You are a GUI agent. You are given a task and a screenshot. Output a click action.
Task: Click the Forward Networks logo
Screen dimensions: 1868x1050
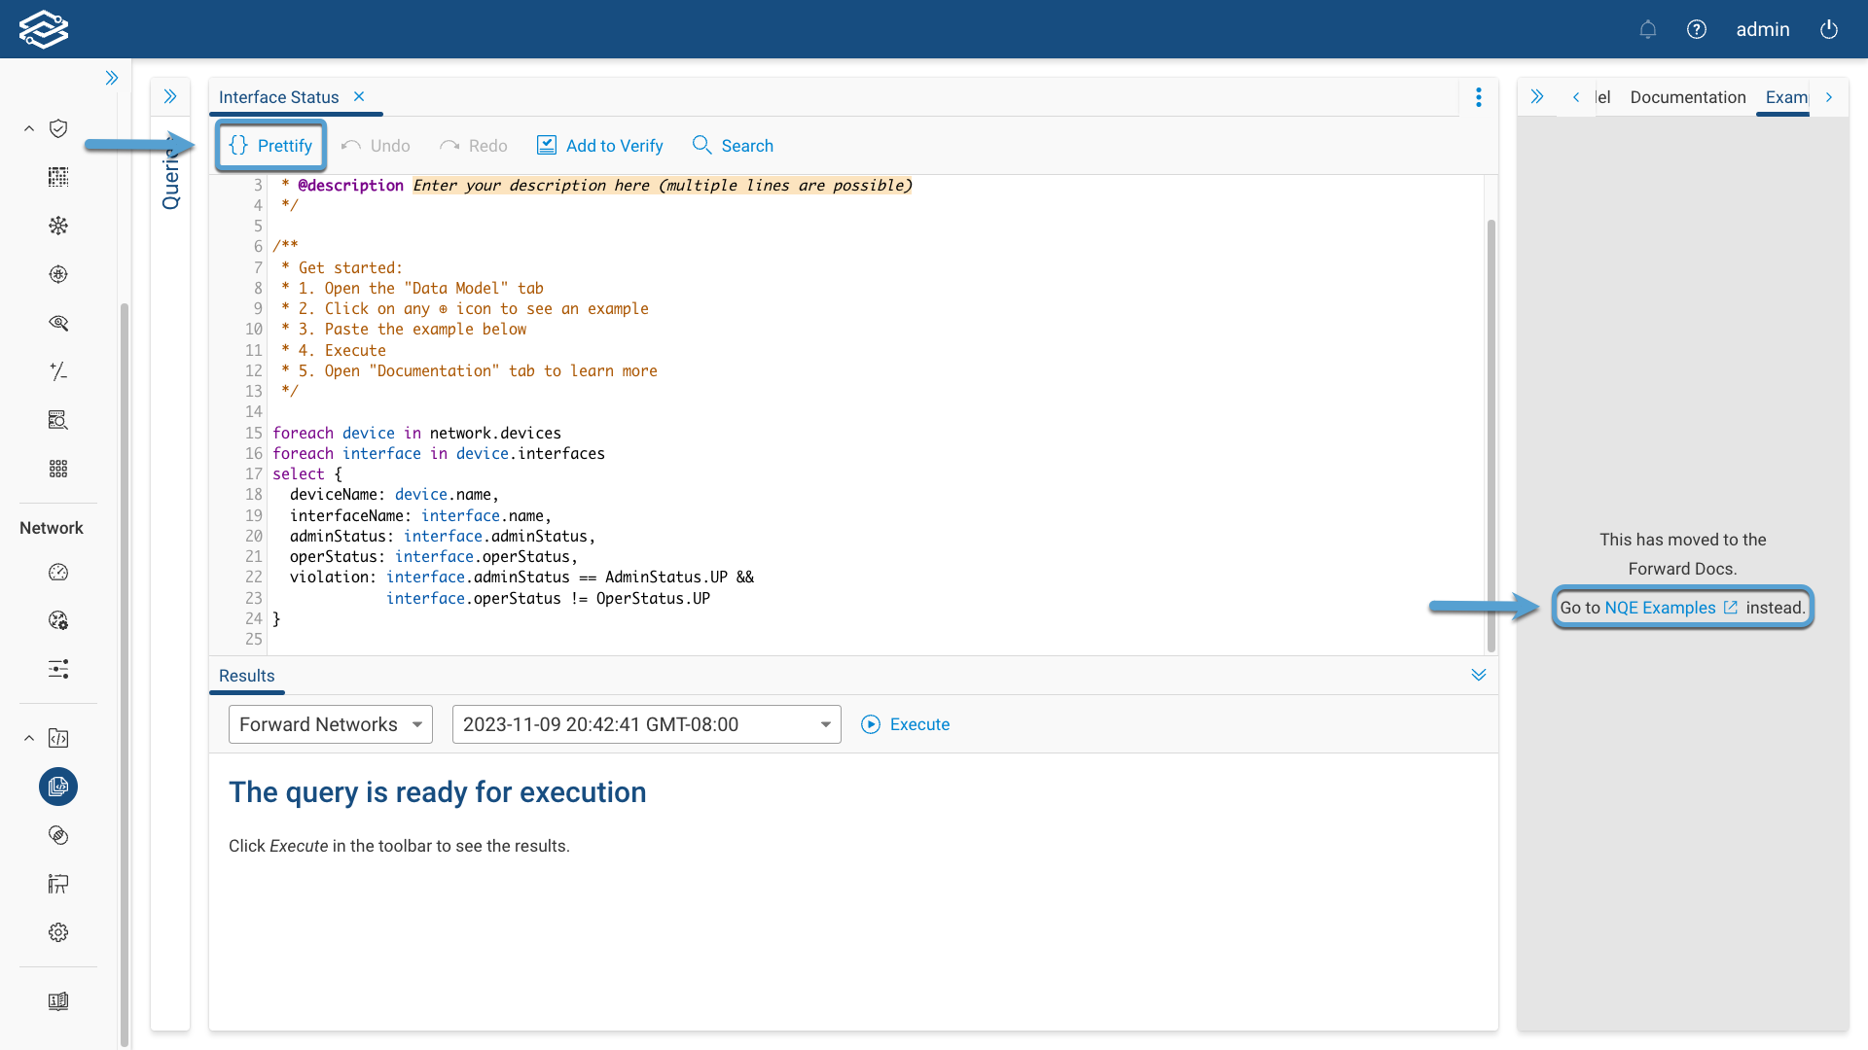(x=45, y=29)
